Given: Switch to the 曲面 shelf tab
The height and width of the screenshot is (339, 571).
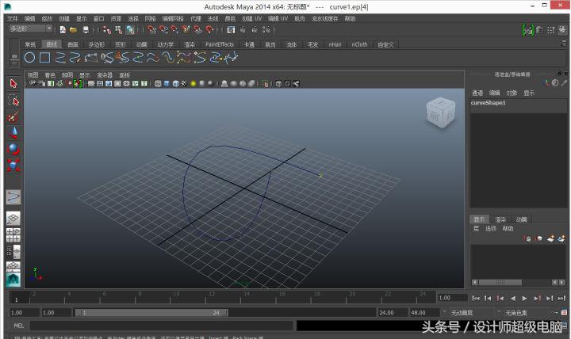Looking at the screenshot, I should coord(73,44).
